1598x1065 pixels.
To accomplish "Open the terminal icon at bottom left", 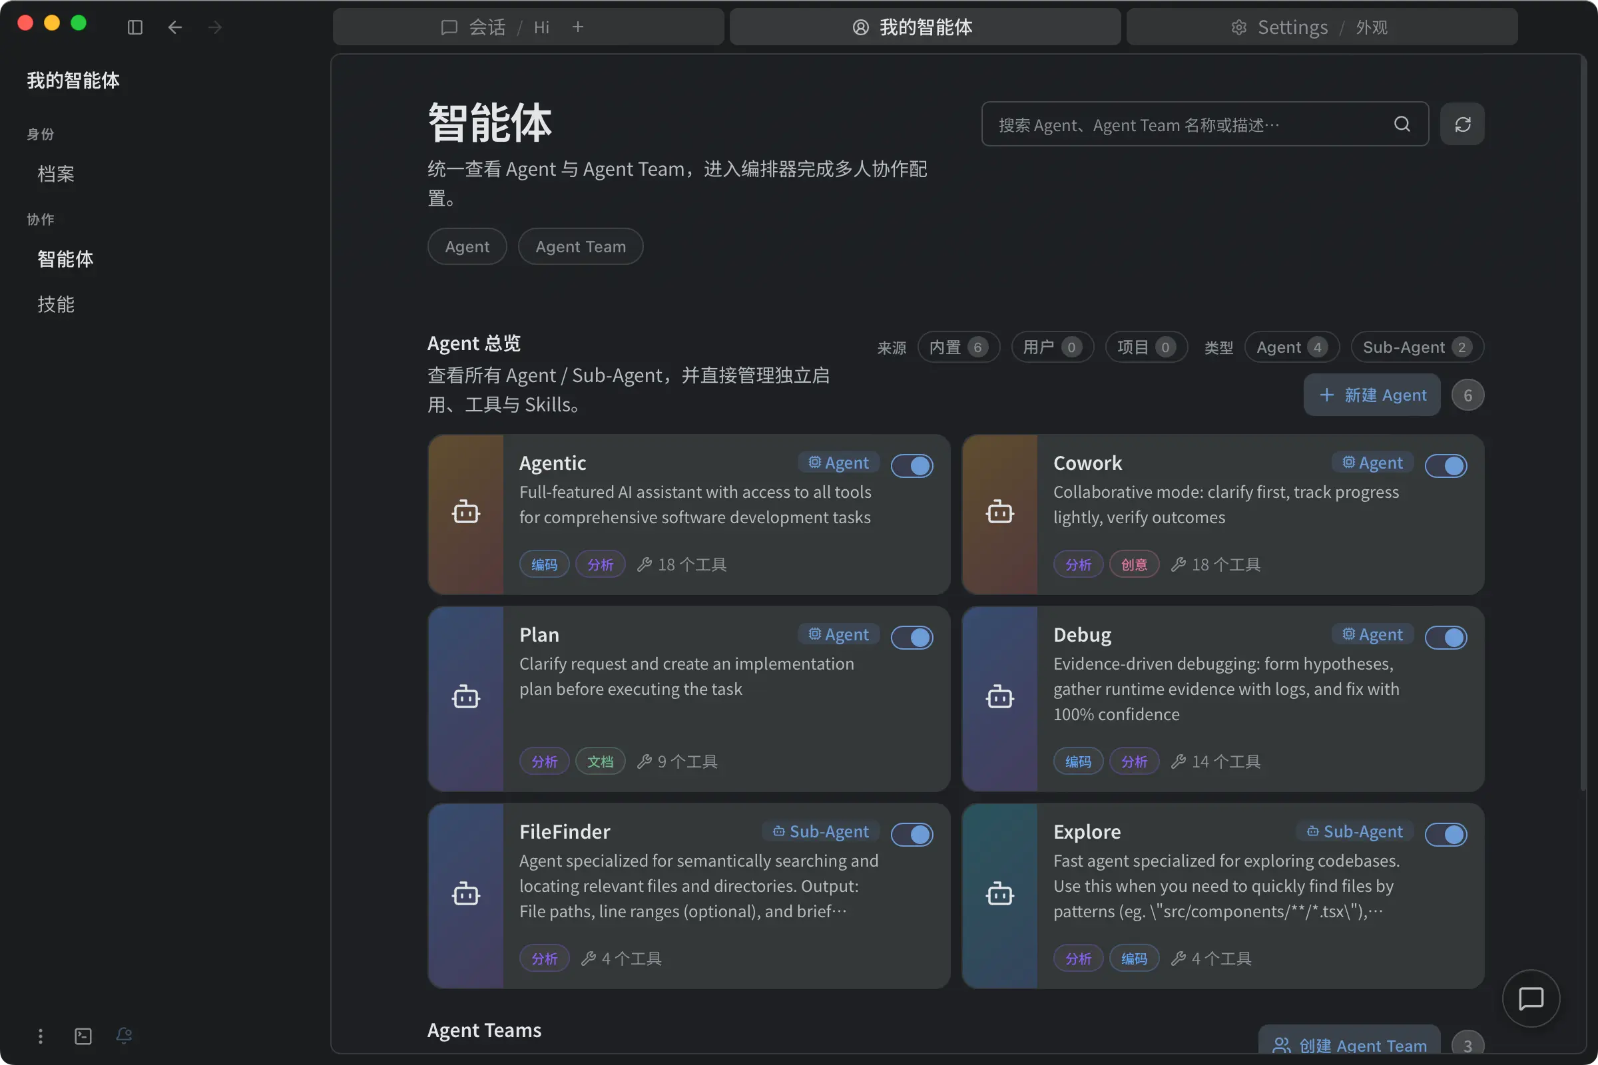I will point(83,1036).
